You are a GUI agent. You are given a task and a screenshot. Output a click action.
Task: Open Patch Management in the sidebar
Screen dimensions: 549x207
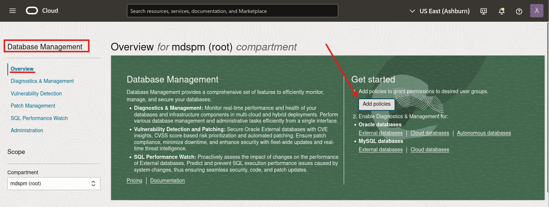[33, 106]
